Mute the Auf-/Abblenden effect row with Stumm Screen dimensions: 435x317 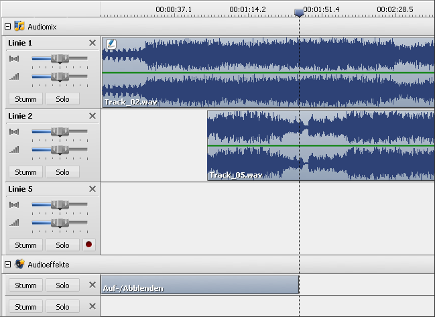point(25,285)
